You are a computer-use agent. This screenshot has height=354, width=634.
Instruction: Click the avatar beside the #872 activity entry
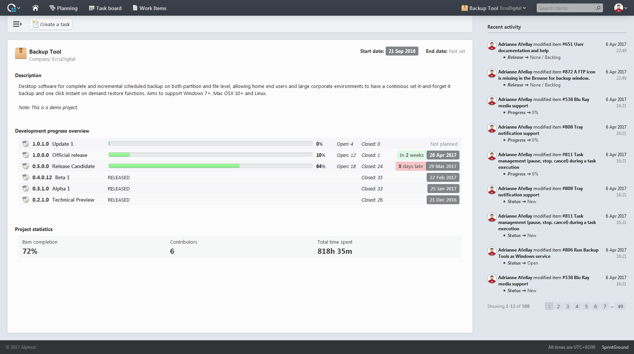coord(492,73)
